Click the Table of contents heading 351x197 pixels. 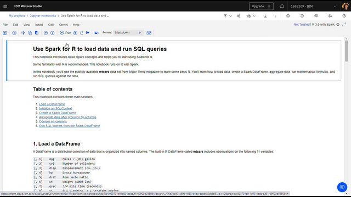click(53, 89)
